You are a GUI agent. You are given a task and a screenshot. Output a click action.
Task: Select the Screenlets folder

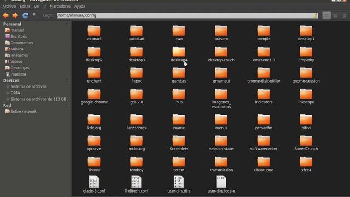[179, 143]
